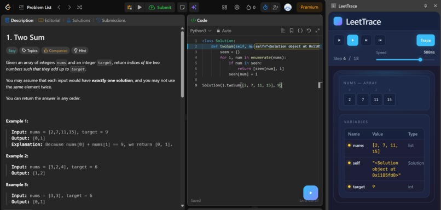Click the Speed slider track

point(405,60)
